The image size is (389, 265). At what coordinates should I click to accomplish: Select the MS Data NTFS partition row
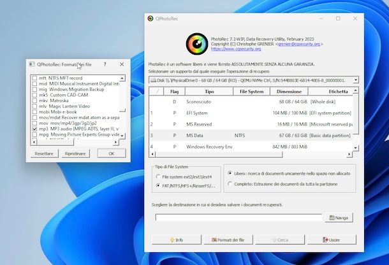click(255, 135)
